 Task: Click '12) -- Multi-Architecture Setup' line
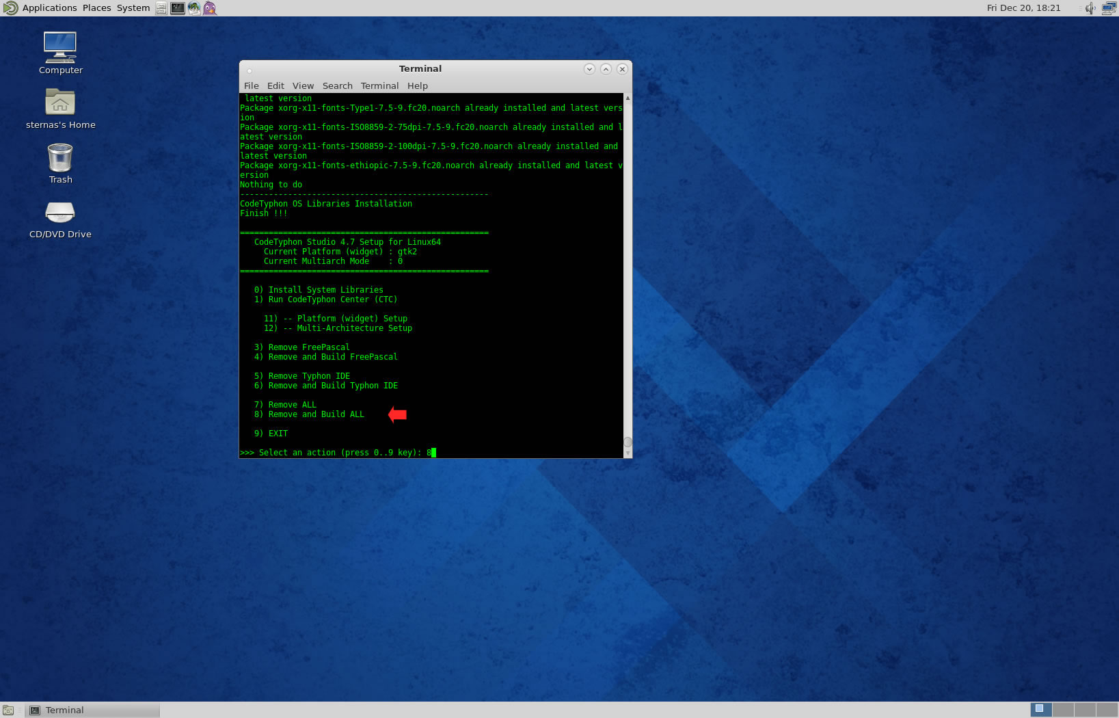pyautogui.click(x=338, y=328)
